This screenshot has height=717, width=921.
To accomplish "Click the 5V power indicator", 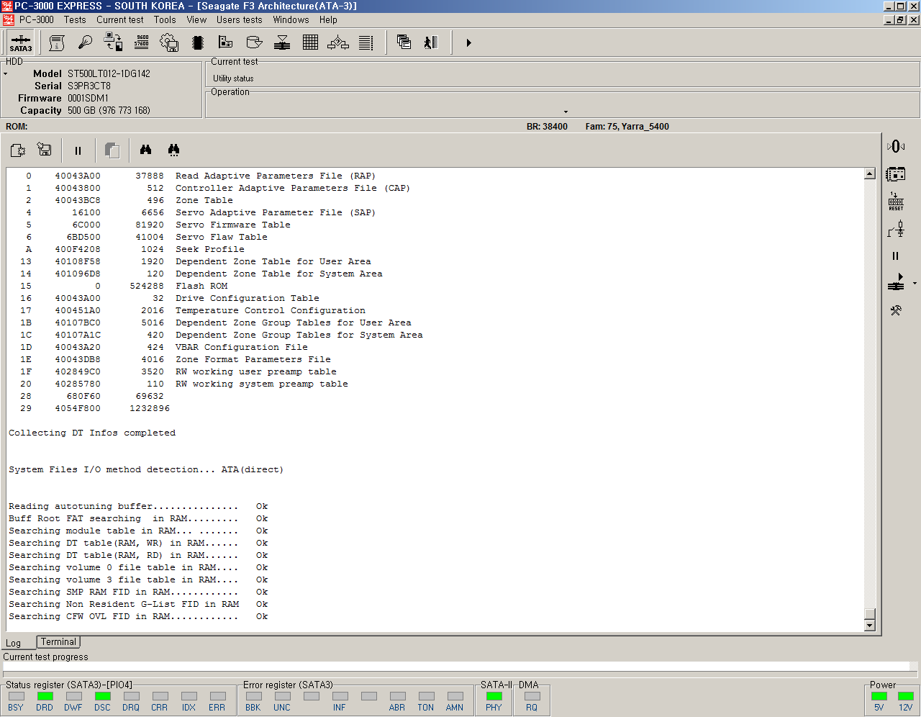I will pos(879,697).
